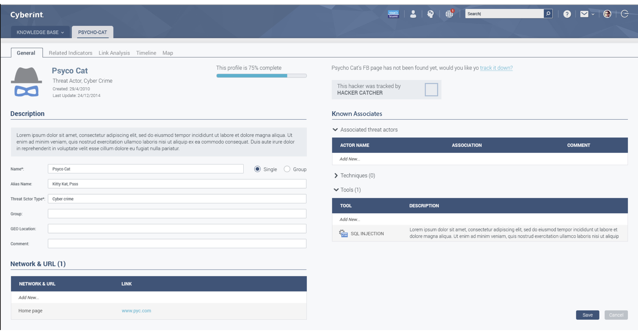Image resolution: width=638 pixels, height=334 pixels.
Task: Open help question mark icon
Action: click(x=567, y=14)
